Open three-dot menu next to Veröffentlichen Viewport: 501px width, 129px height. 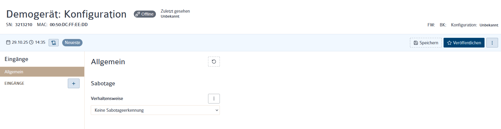point(492,43)
